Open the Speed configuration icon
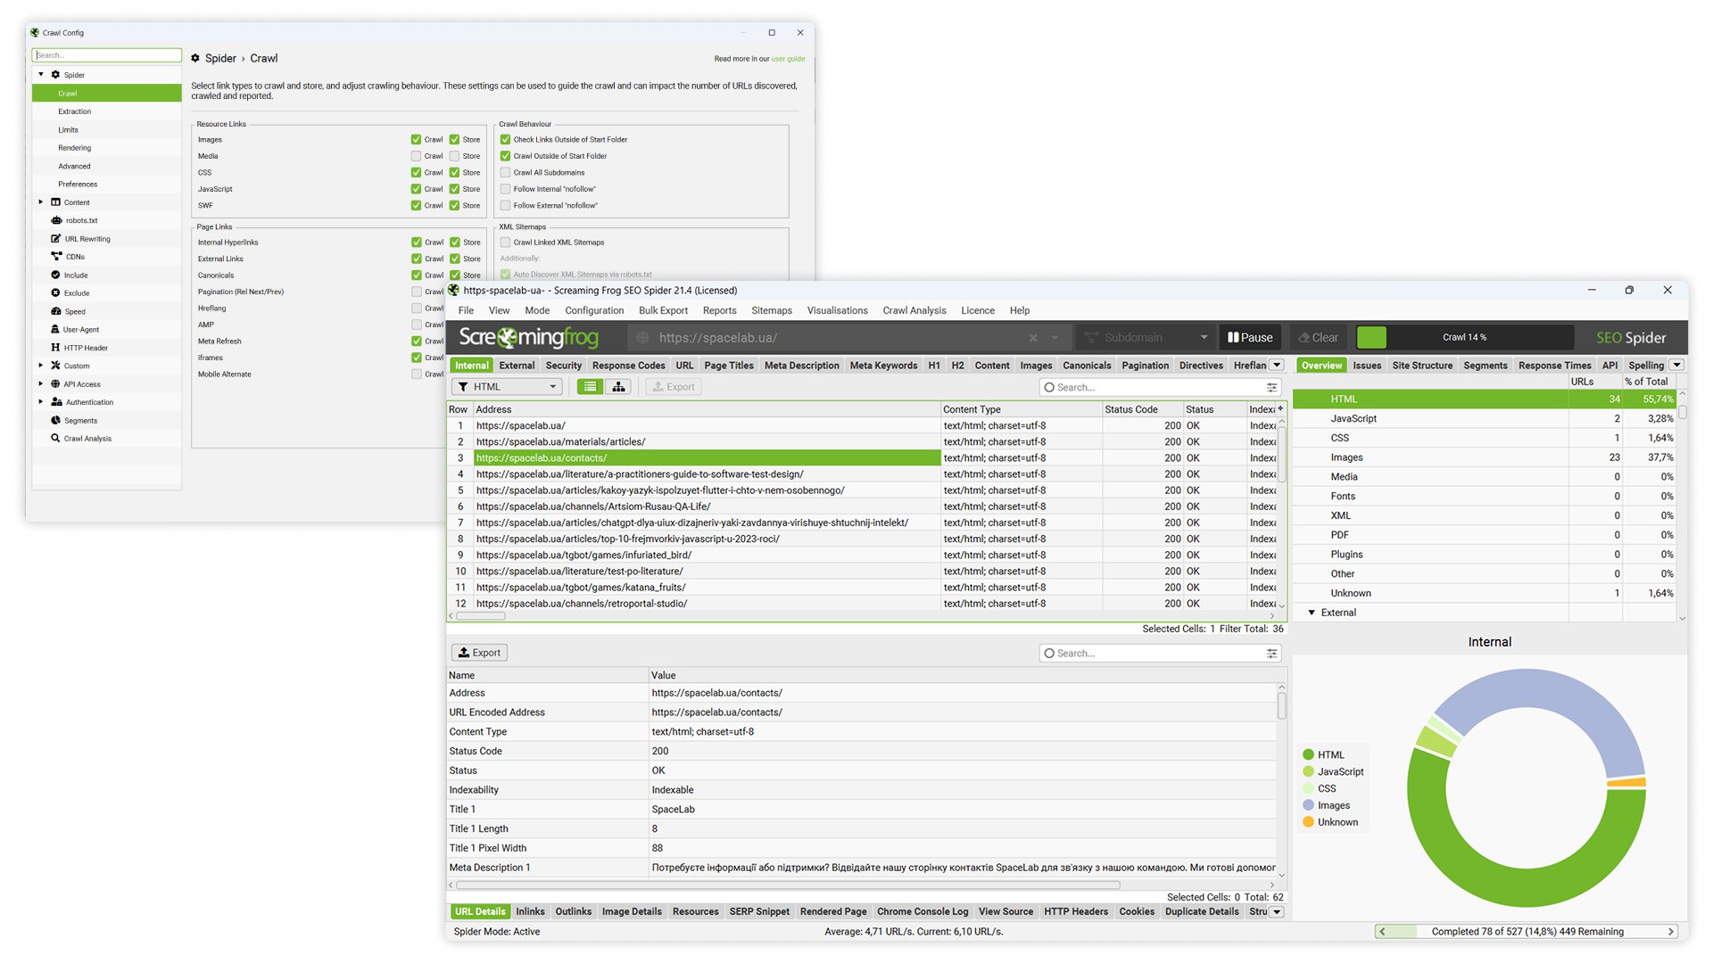This screenshot has height=963, width=1713. (x=56, y=311)
